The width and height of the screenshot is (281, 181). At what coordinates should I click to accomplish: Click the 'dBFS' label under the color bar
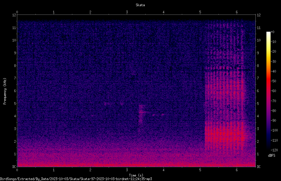(x=271, y=156)
